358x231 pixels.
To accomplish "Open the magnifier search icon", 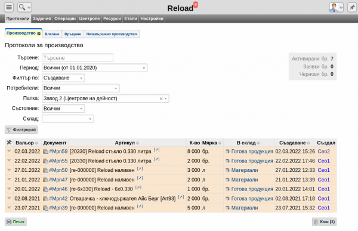I will coord(24,7).
